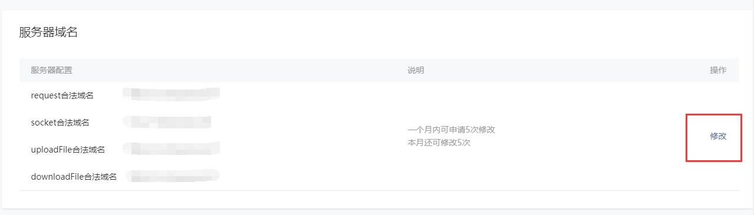Screen dimensions: 754x215
Task: Click blank card area right of 服务器域名 title
Action: click(x=413, y=32)
